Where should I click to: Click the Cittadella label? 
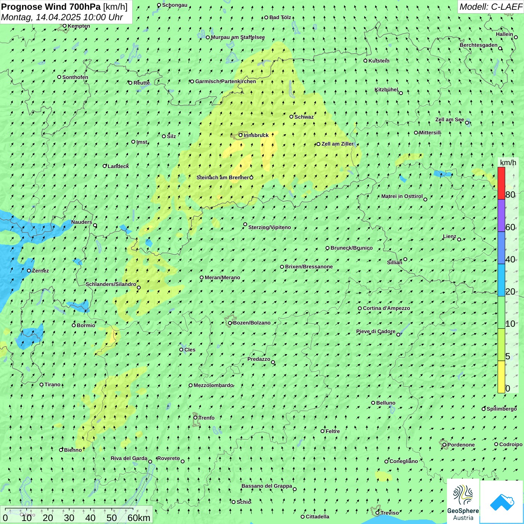tap(317, 517)
